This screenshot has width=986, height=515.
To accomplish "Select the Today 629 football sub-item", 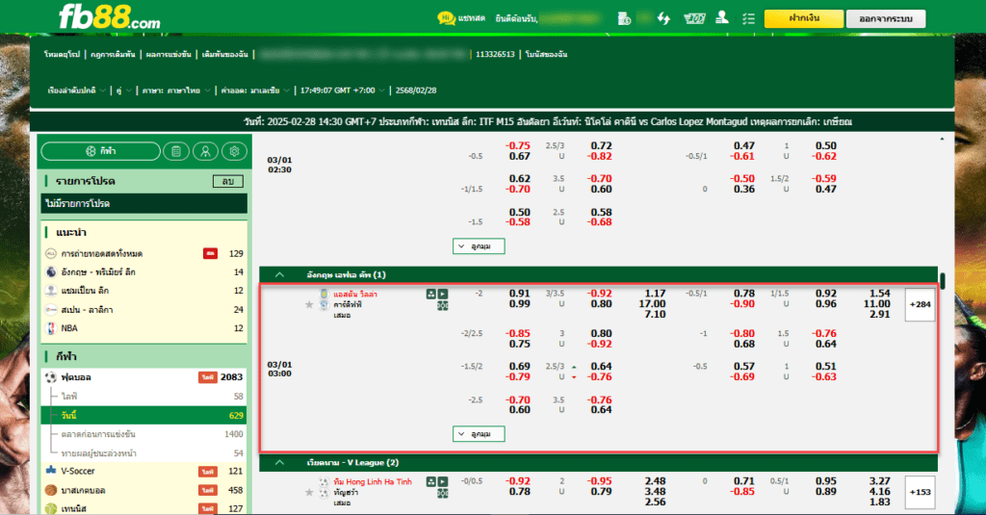I will click(144, 415).
